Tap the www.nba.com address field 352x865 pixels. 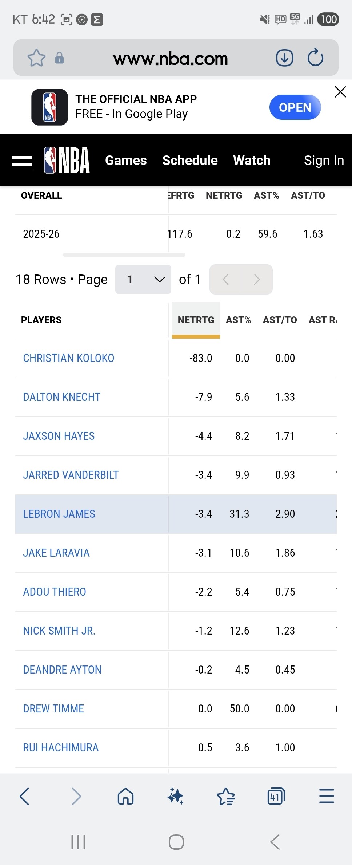point(170,59)
